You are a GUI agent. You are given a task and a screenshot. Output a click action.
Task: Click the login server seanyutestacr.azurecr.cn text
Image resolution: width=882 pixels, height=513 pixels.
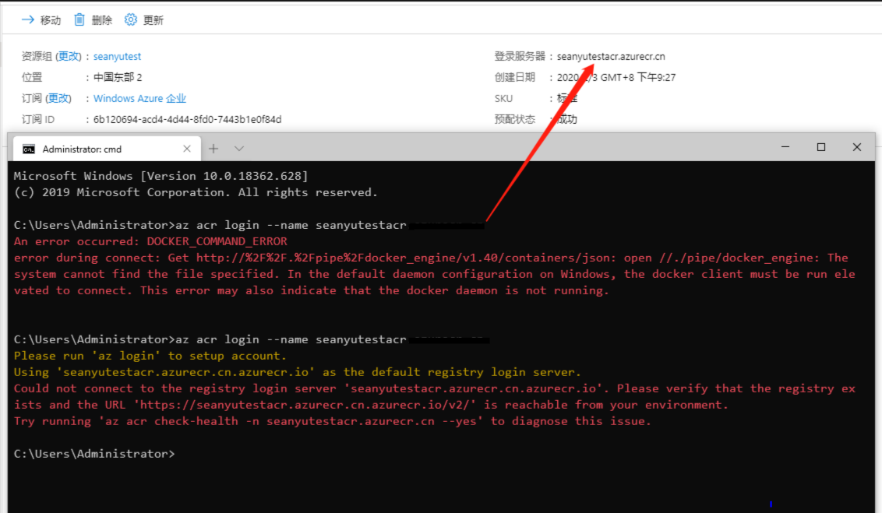611,56
